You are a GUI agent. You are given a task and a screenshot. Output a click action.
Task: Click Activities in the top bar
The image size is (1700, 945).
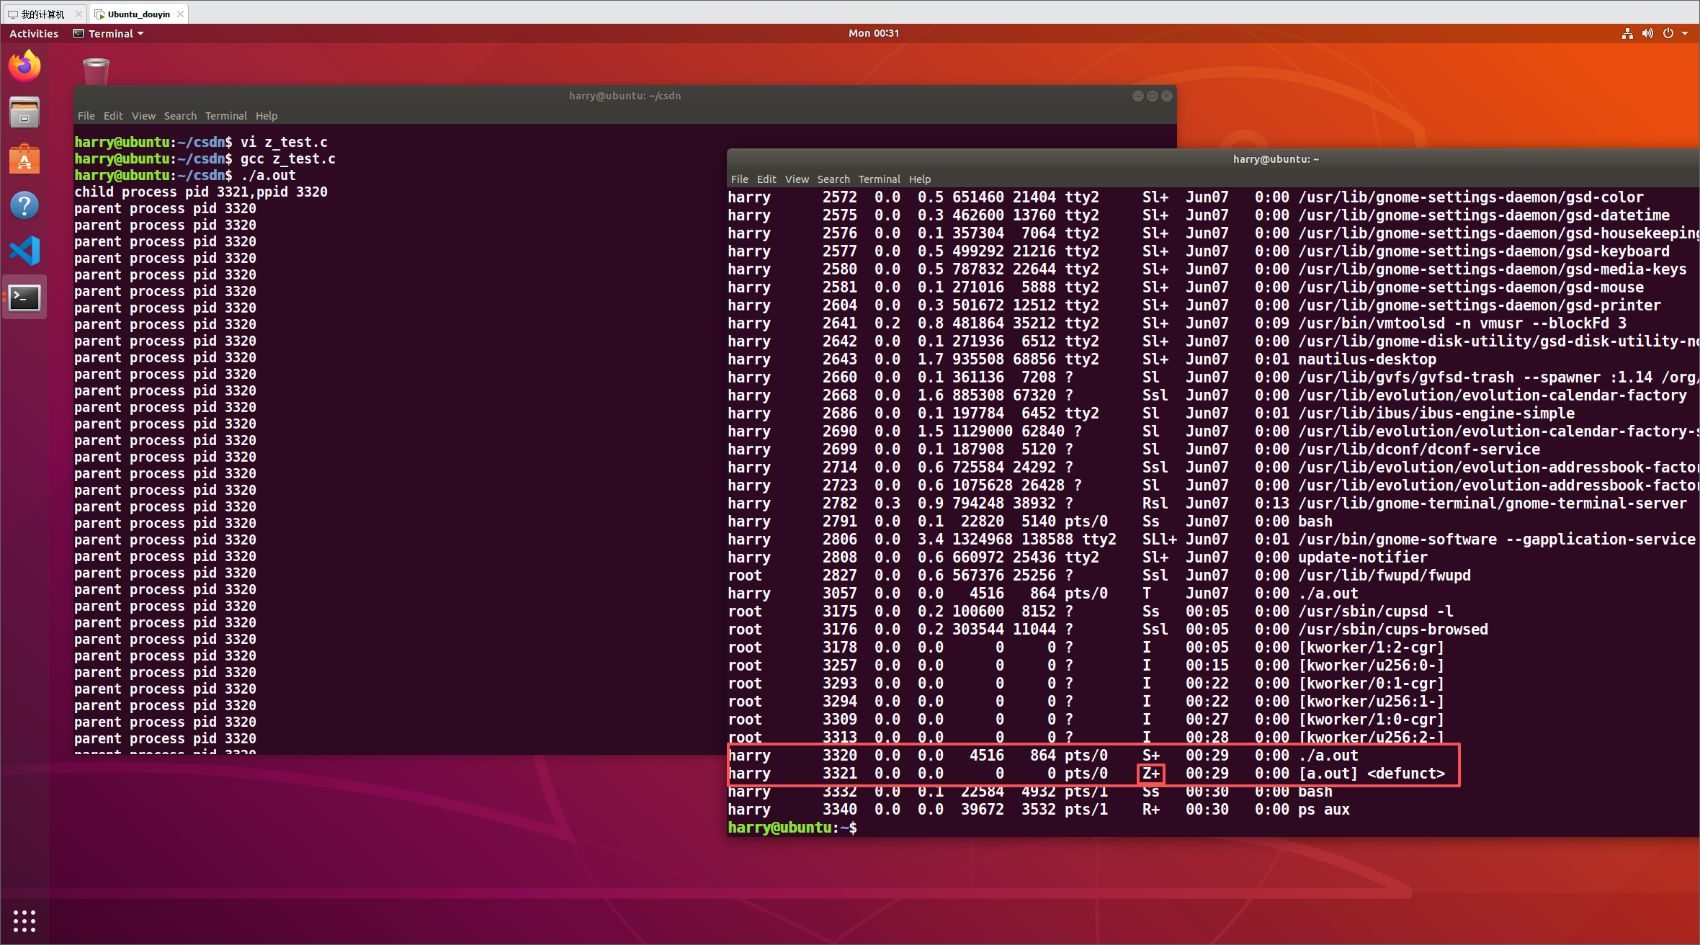tap(34, 34)
